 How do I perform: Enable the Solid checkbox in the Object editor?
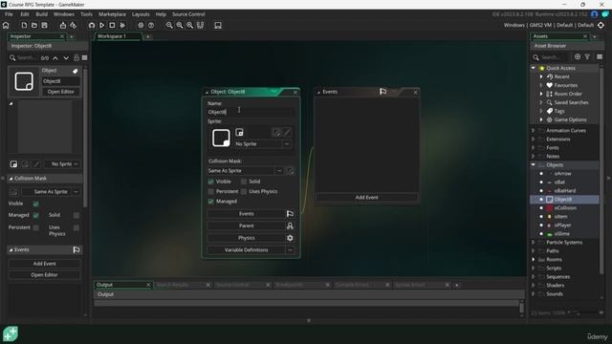244,182
